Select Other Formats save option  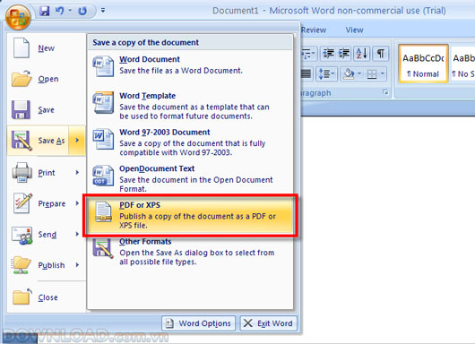190,252
